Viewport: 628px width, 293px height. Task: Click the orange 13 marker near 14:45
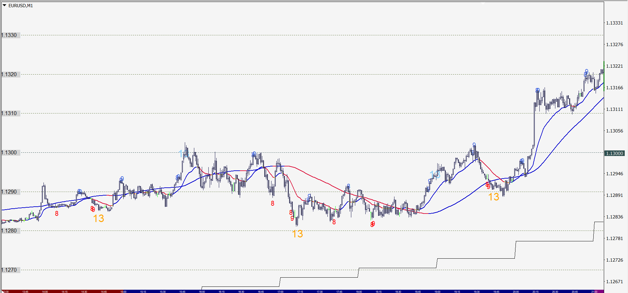pyautogui.click(x=98, y=218)
